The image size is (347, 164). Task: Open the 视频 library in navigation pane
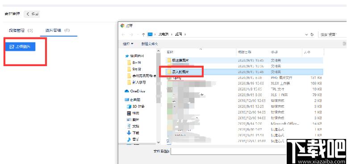point(133,113)
